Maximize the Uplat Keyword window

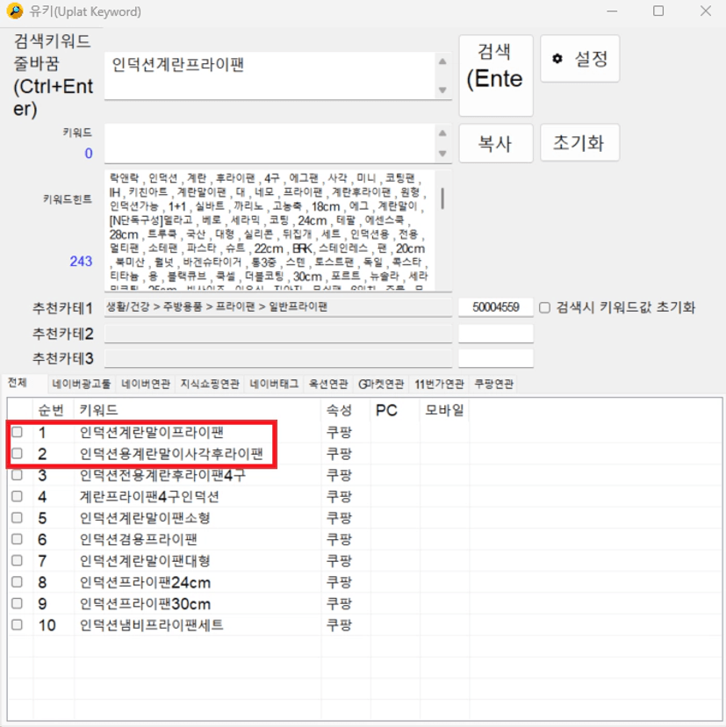(658, 11)
